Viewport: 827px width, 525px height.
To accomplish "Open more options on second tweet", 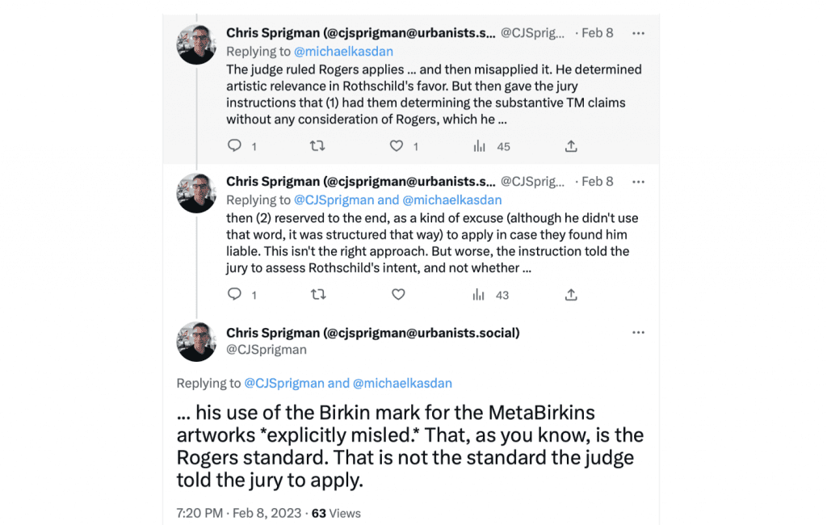I will tap(638, 182).
